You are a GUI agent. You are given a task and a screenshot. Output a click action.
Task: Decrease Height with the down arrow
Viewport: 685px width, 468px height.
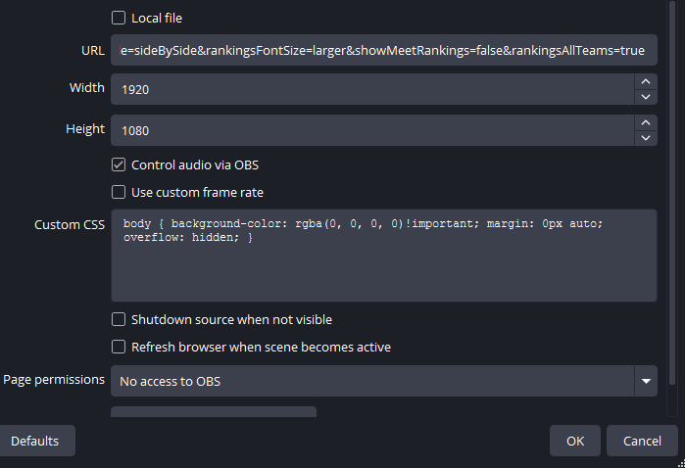[x=646, y=137]
